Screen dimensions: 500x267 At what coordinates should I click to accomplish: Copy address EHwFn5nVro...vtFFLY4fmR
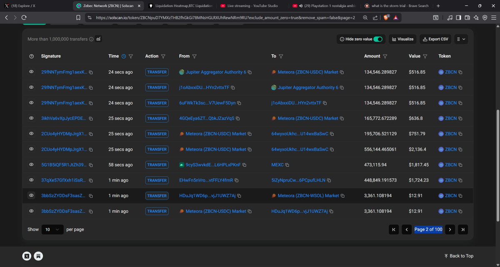(237, 180)
